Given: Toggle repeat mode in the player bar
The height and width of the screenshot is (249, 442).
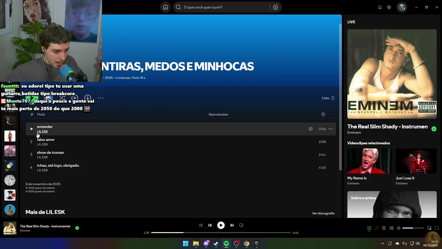Looking at the screenshot, I should coord(241,225).
